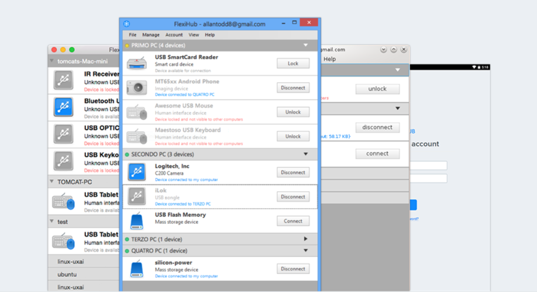Viewport: 537px width, 292px height.
Task: Click Bluetooth USB icon in Mac window
Action: tap(63, 107)
